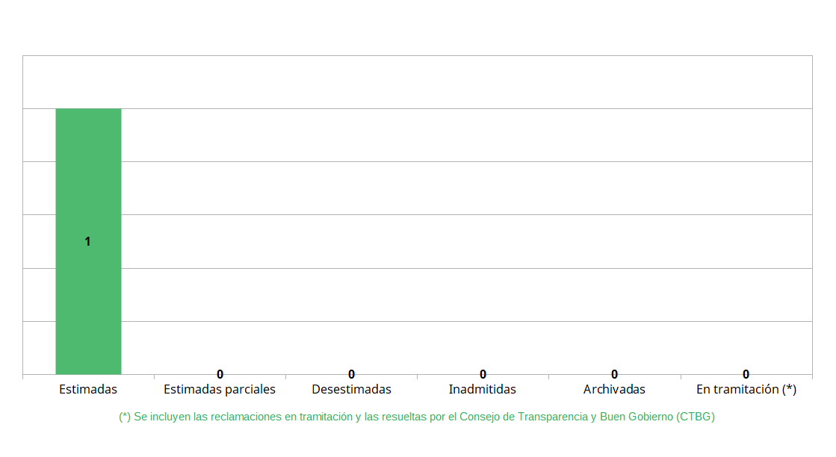Select the 0 value above Desestimadas
The image size is (836, 457).
(x=351, y=374)
